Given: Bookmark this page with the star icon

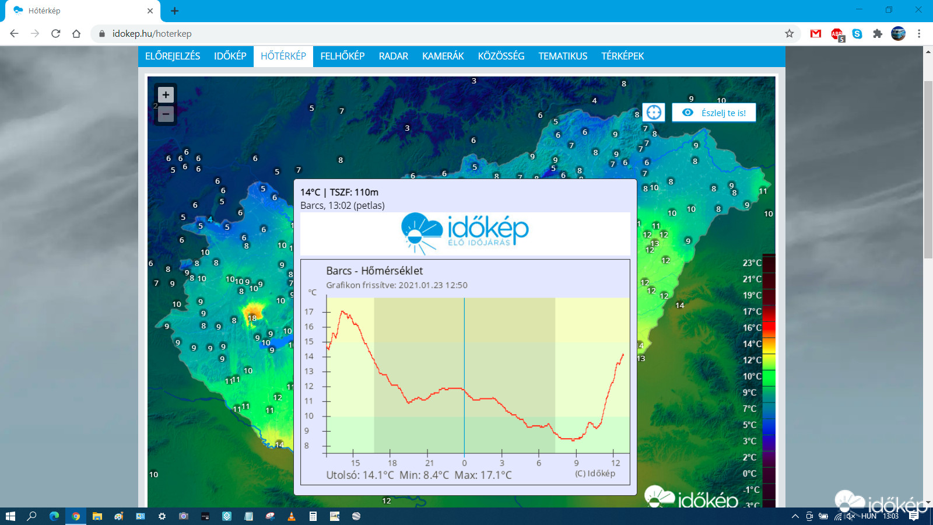Looking at the screenshot, I should coord(789,34).
